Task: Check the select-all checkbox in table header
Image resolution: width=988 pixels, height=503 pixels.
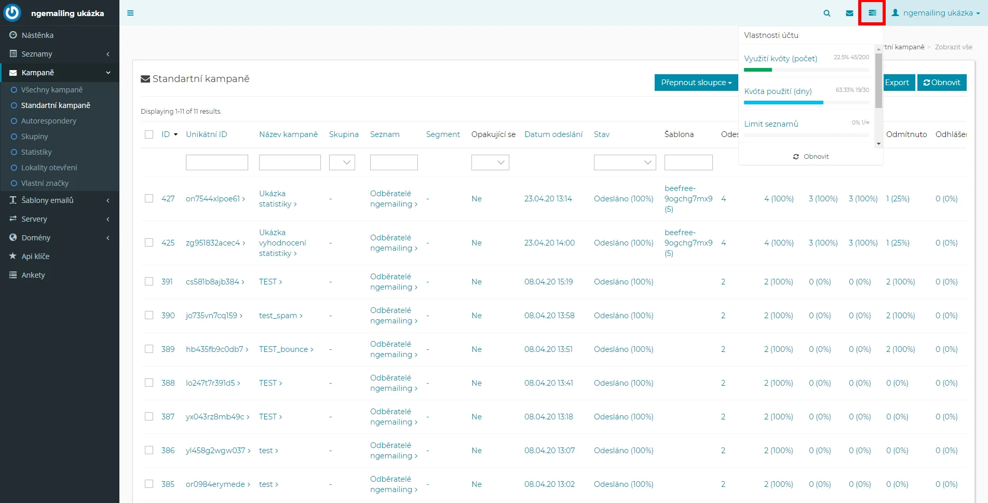Action: click(x=149, y=134)
